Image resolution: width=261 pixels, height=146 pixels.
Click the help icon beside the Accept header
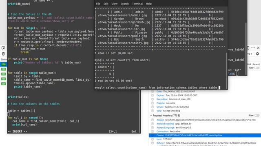click(x=153, y=120)
